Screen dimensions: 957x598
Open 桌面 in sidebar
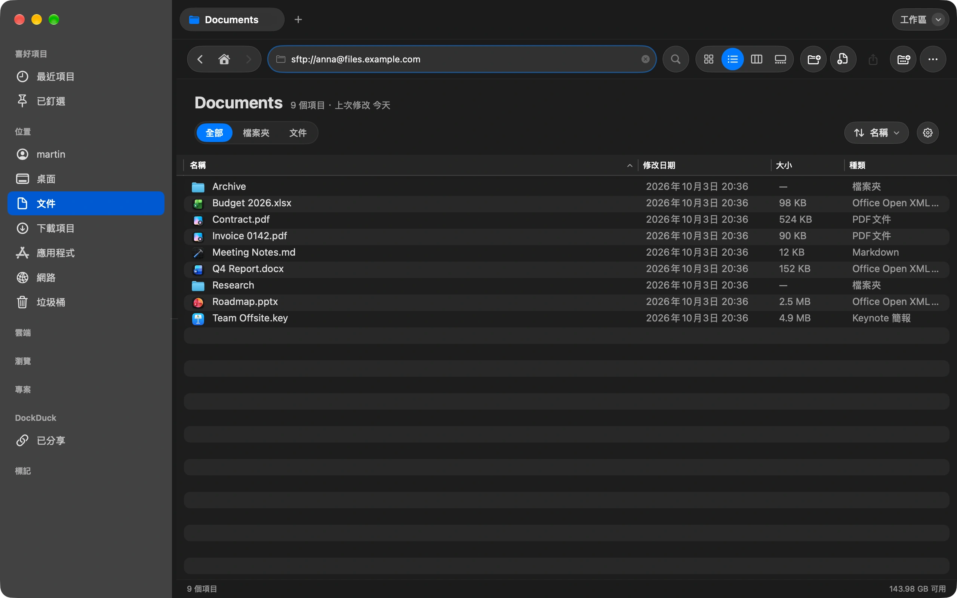pyautogui.click(x=86, y=179)
